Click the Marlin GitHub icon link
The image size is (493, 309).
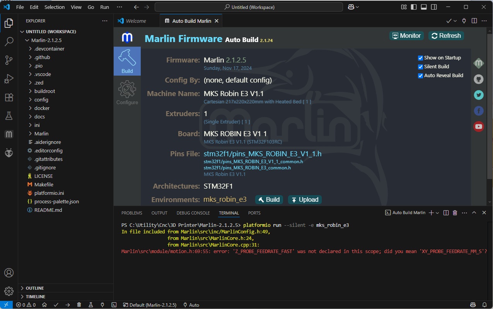click(479, 79)
